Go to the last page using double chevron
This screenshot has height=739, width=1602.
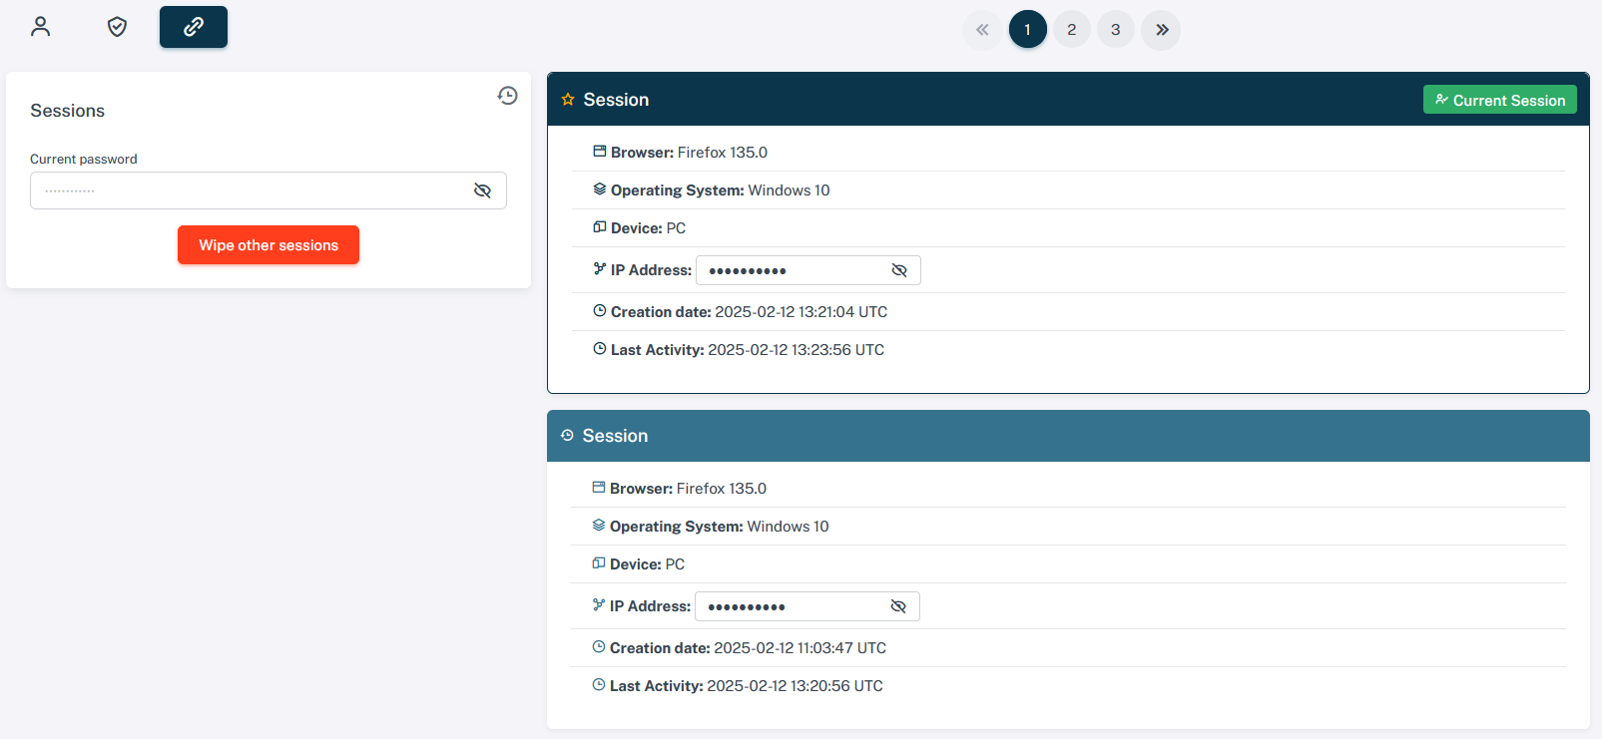(x=1161, y=30)
